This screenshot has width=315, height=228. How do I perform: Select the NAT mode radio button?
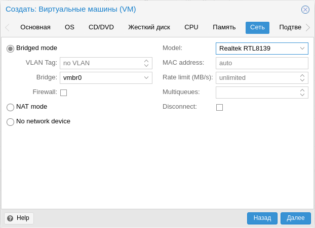pyautogui.click(x=10, y=107)
